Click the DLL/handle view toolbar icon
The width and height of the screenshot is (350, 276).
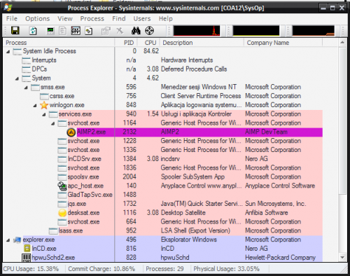(89, 31)
